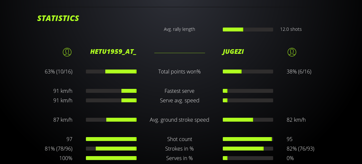362x164 pixels.
Task: Click HETU1959_AT_'s Total points won bar
Action: click(111, 72)
